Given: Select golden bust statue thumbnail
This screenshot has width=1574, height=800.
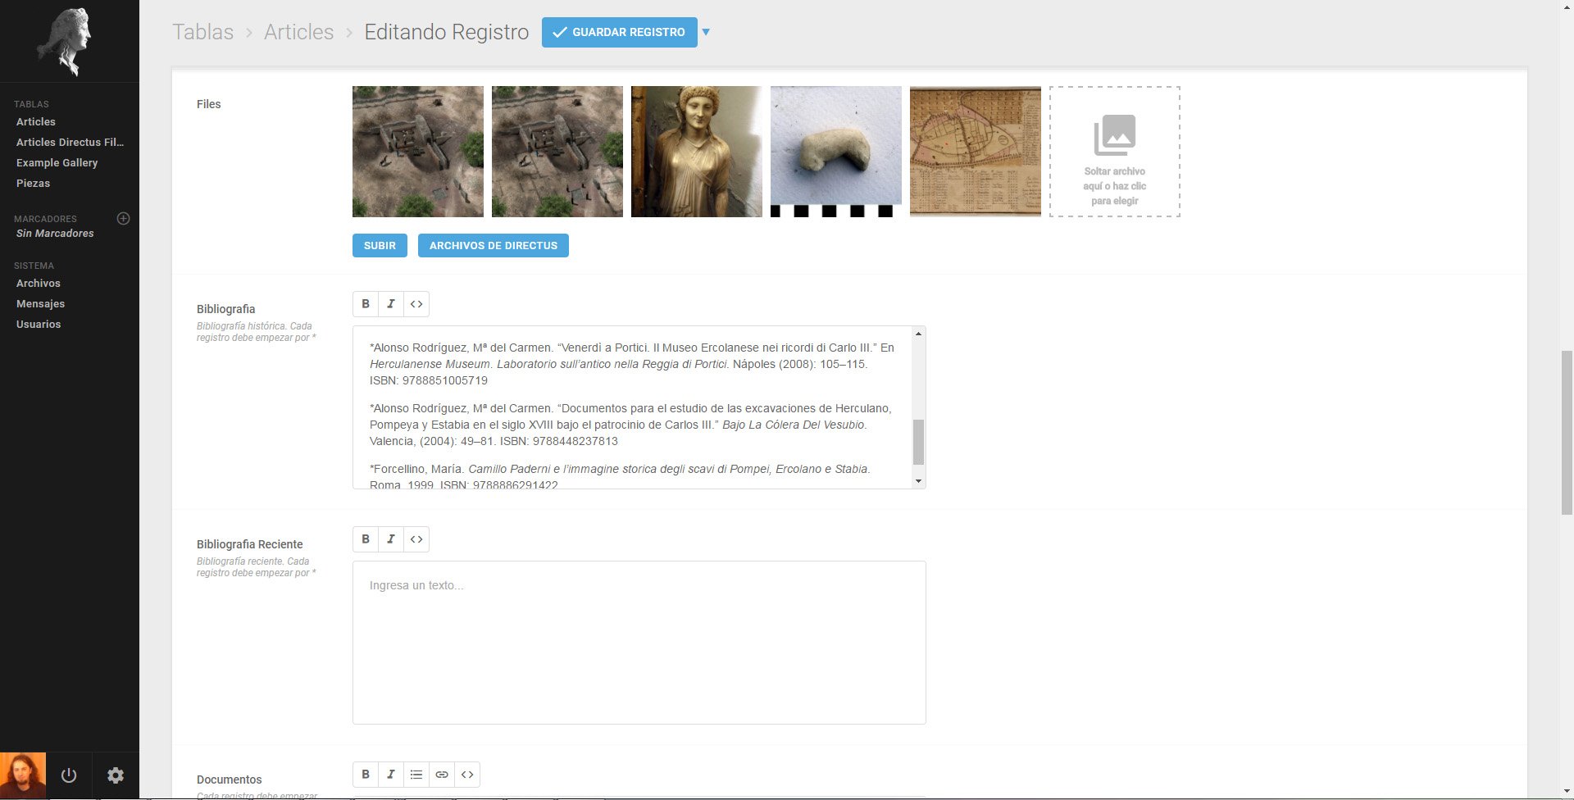Looking at the screenshot, I should (697, 152).
